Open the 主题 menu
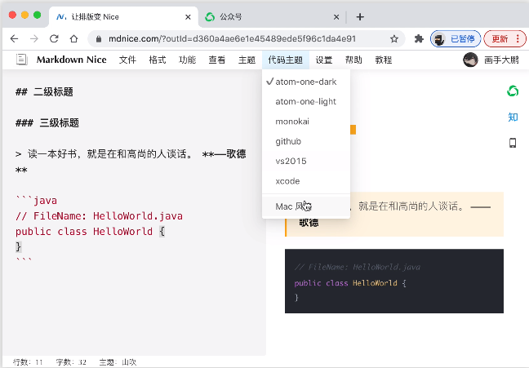The width and height of the screenshot is (529, 368). point(247,60)
